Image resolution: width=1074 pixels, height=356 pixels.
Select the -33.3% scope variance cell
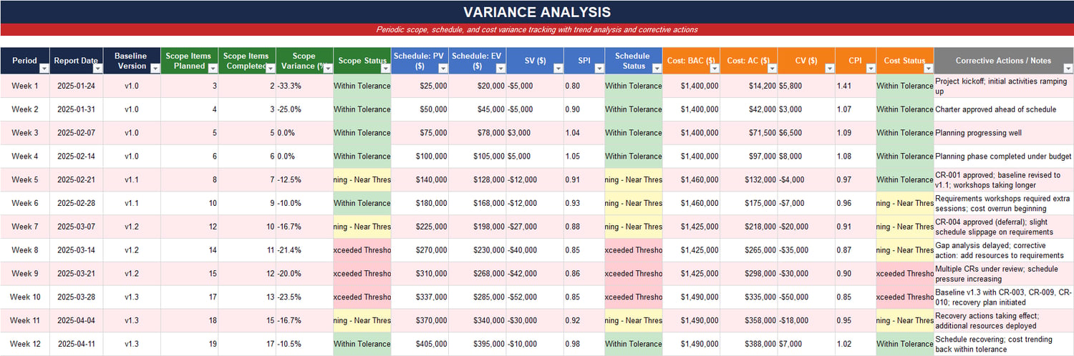[x=304, y=86]
